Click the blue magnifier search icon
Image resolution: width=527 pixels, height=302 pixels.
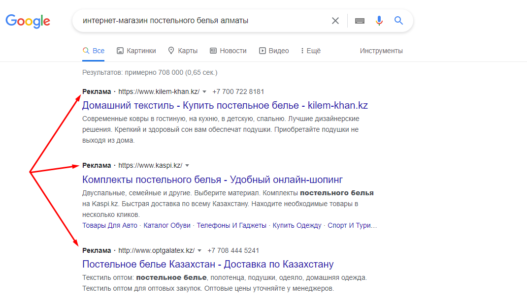[398, 21]
